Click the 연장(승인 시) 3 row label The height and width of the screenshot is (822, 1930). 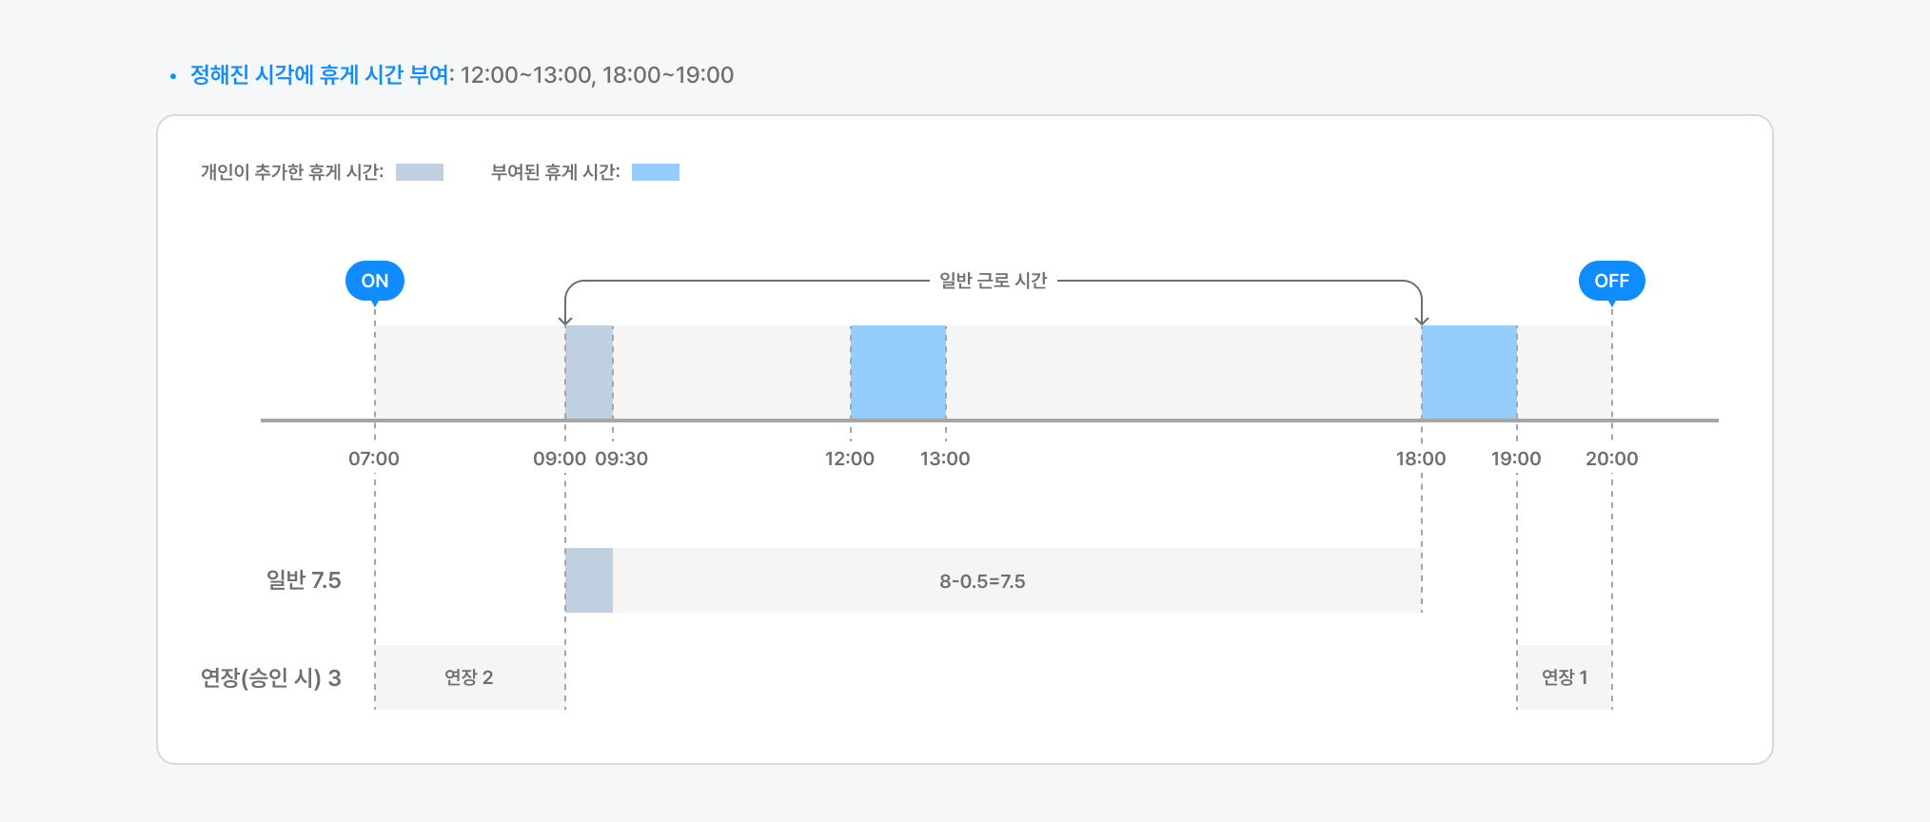pos(271,678)
